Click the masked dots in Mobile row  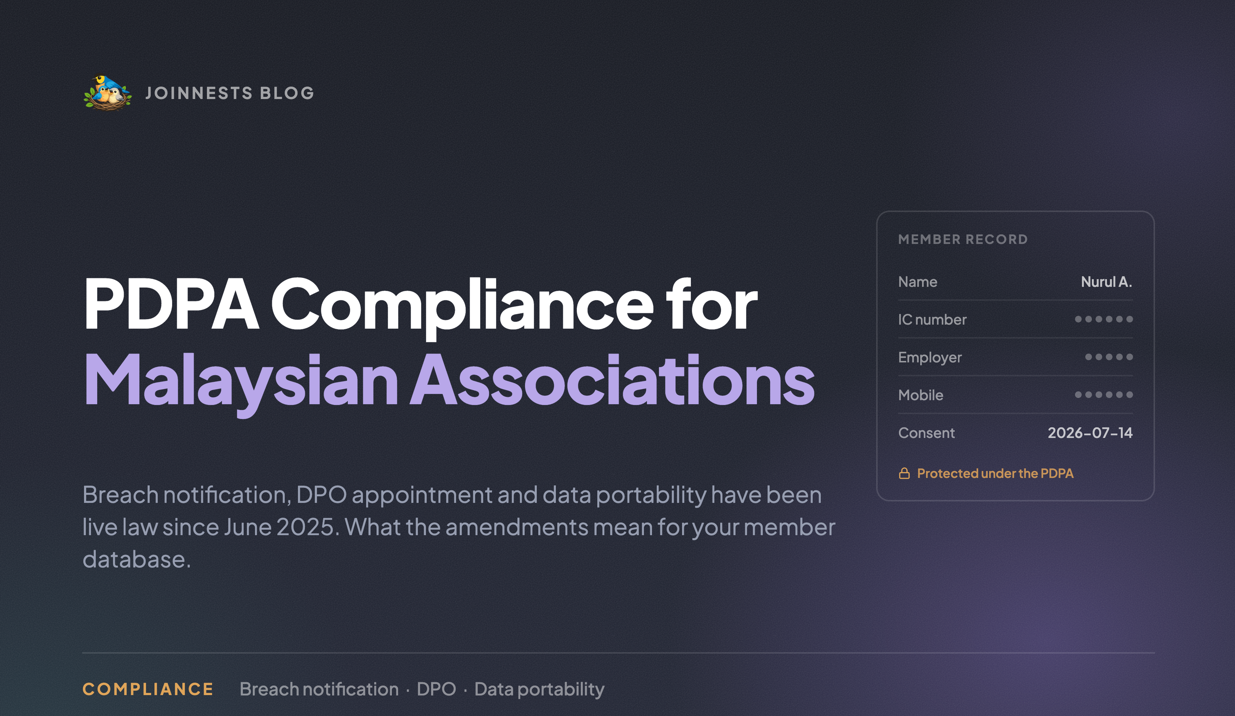[x=1104, y=395]
